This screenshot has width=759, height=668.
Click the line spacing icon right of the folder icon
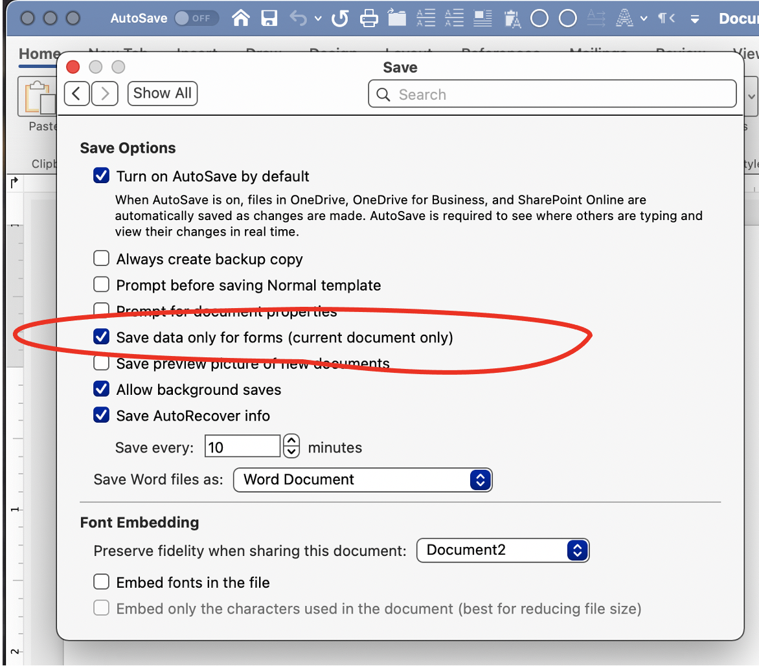(x=426, y=18)
